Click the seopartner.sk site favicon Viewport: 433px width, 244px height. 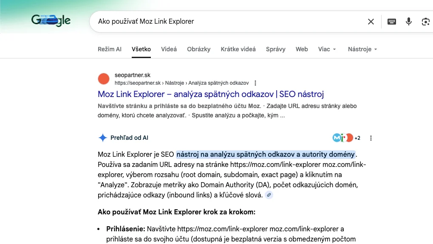[x=104, y=79]
